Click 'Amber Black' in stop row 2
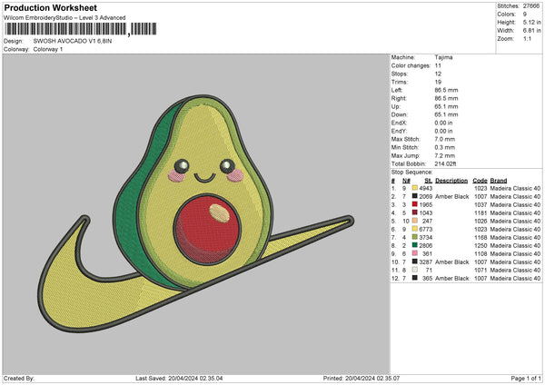The width and height of the screenshot is (545, 385). (x=451, y=196)
